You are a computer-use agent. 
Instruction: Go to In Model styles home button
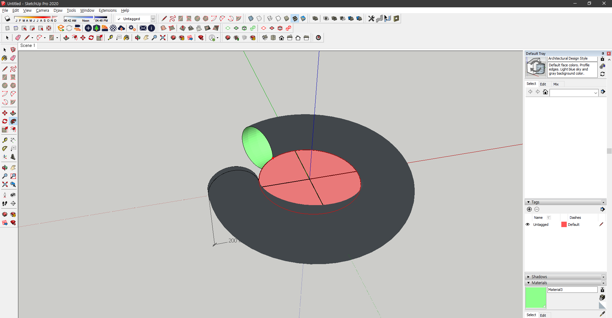[545, 92]
